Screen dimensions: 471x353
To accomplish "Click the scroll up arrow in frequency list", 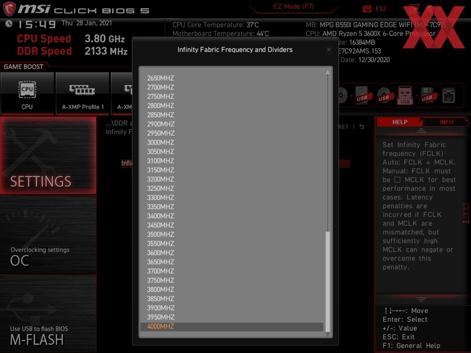I will (x=327, y=72).
